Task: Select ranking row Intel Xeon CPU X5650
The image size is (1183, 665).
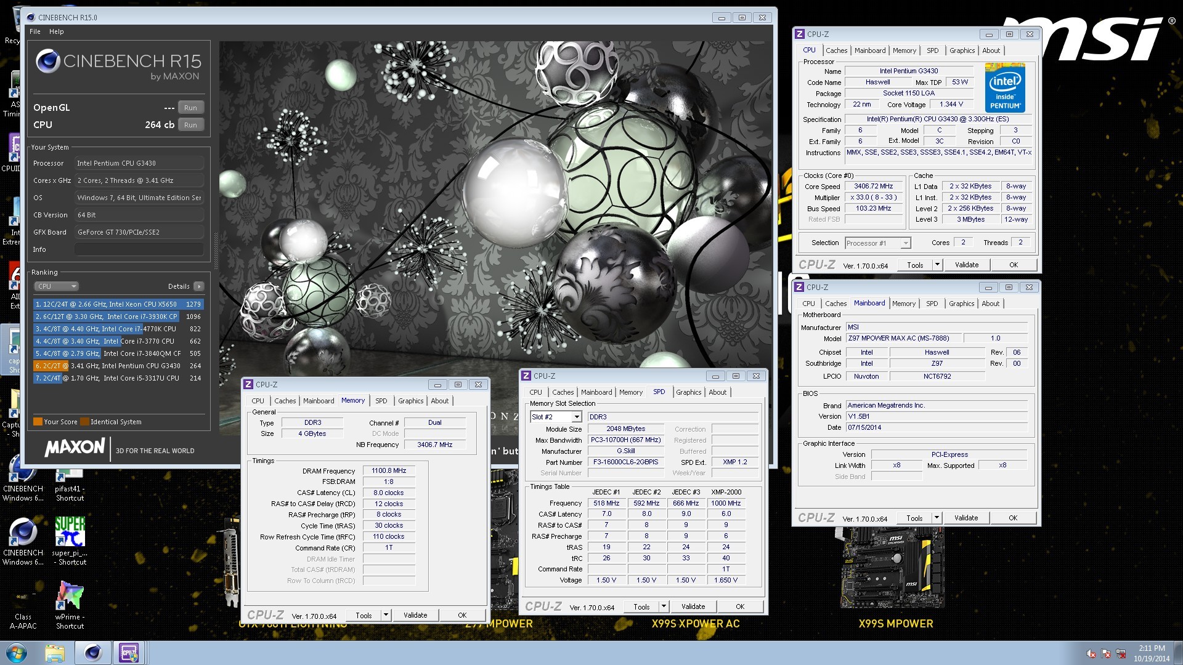Action: (x=118, y=304)
